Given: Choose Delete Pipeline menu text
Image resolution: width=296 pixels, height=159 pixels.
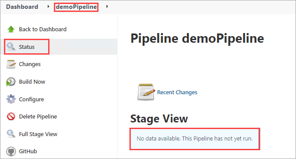Looking at the screenshot, I should pyautogui.click(x=38, y=116).
